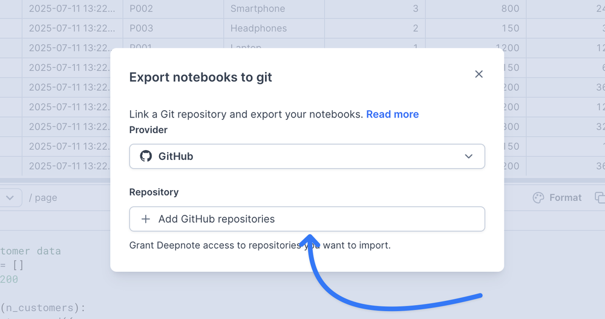
Task: Open the rows per page dropdown
Action: click(x=11, y=198)
